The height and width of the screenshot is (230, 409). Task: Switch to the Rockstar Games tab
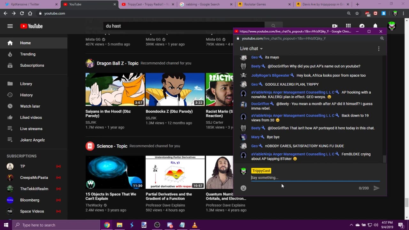263,4
